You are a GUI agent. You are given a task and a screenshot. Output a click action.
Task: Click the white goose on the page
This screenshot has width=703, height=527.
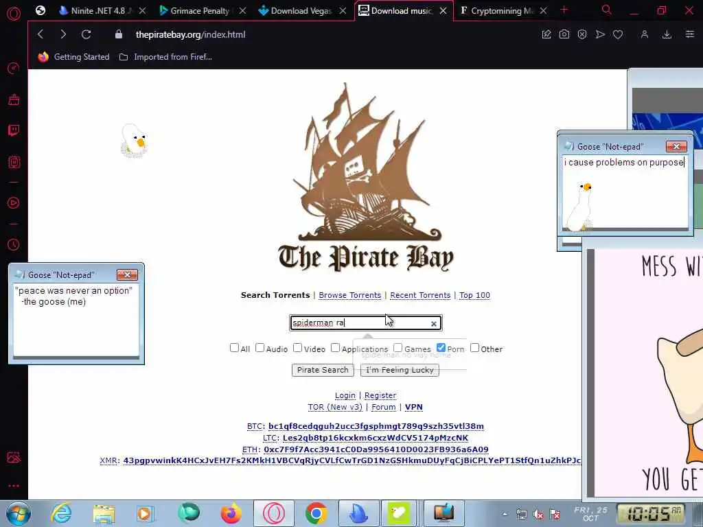[134, 140]
